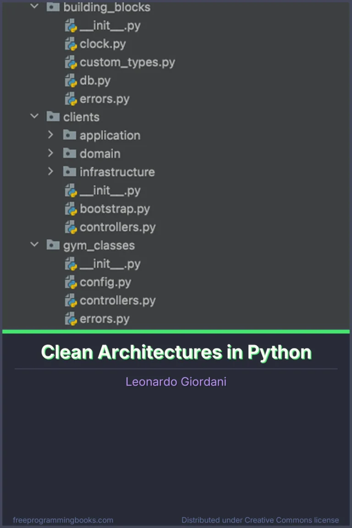
Task: Select controllers.py label under clients
Action: click(117, 227)
